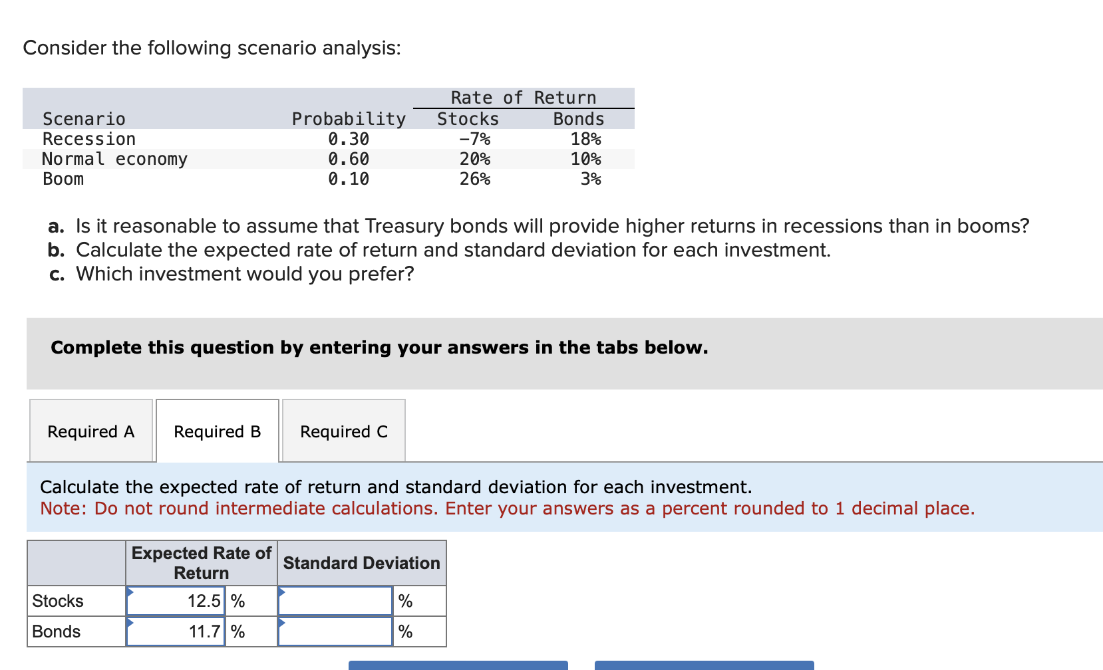Click the empty Stocks standard deviation input field
The height and width of the screenshot is (670, 1103).
(x=336, y=600)
